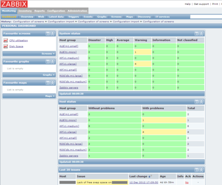The height and width of the screenshot is (185, 222).
Task: Collapse the Last 20 issues widget
Action: pyautogui.click(x=201, y=170)
